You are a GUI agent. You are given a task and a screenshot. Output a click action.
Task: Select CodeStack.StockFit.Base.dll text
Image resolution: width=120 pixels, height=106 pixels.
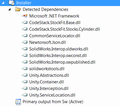tap(55, 23)
